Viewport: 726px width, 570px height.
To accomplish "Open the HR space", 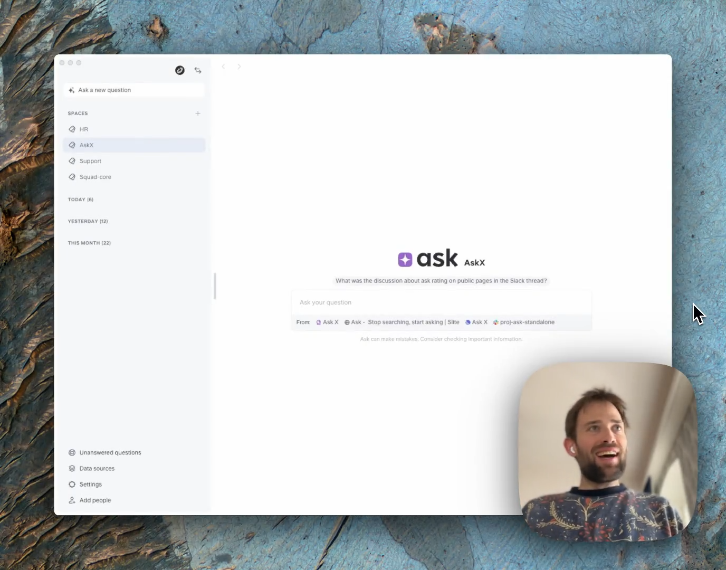I will click(x=134, y=129).
